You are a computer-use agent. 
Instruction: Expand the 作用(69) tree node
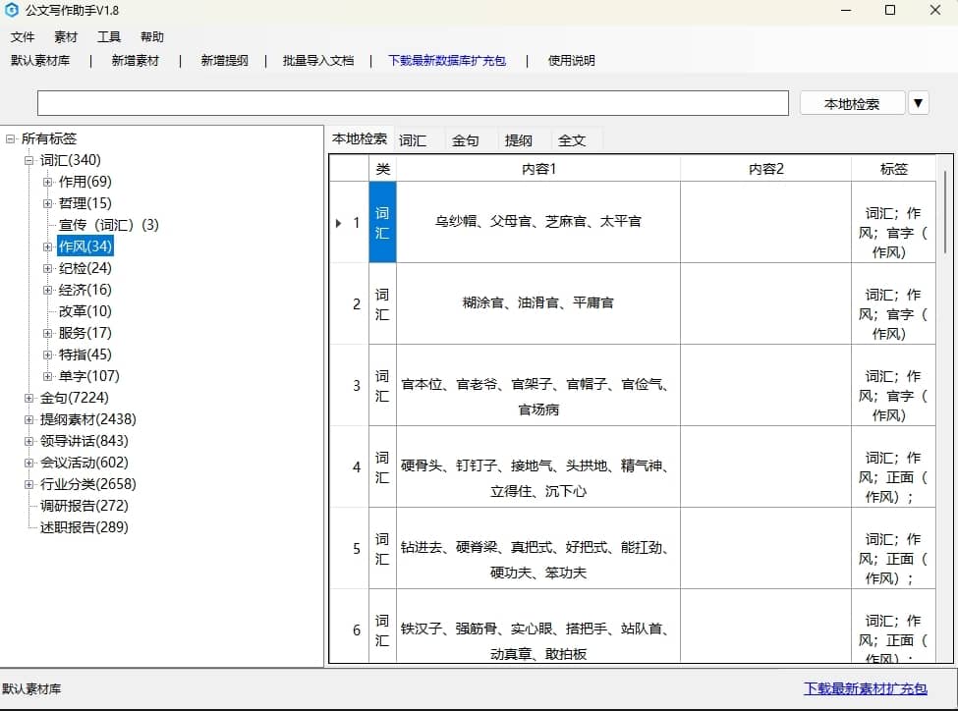point(48,182)
